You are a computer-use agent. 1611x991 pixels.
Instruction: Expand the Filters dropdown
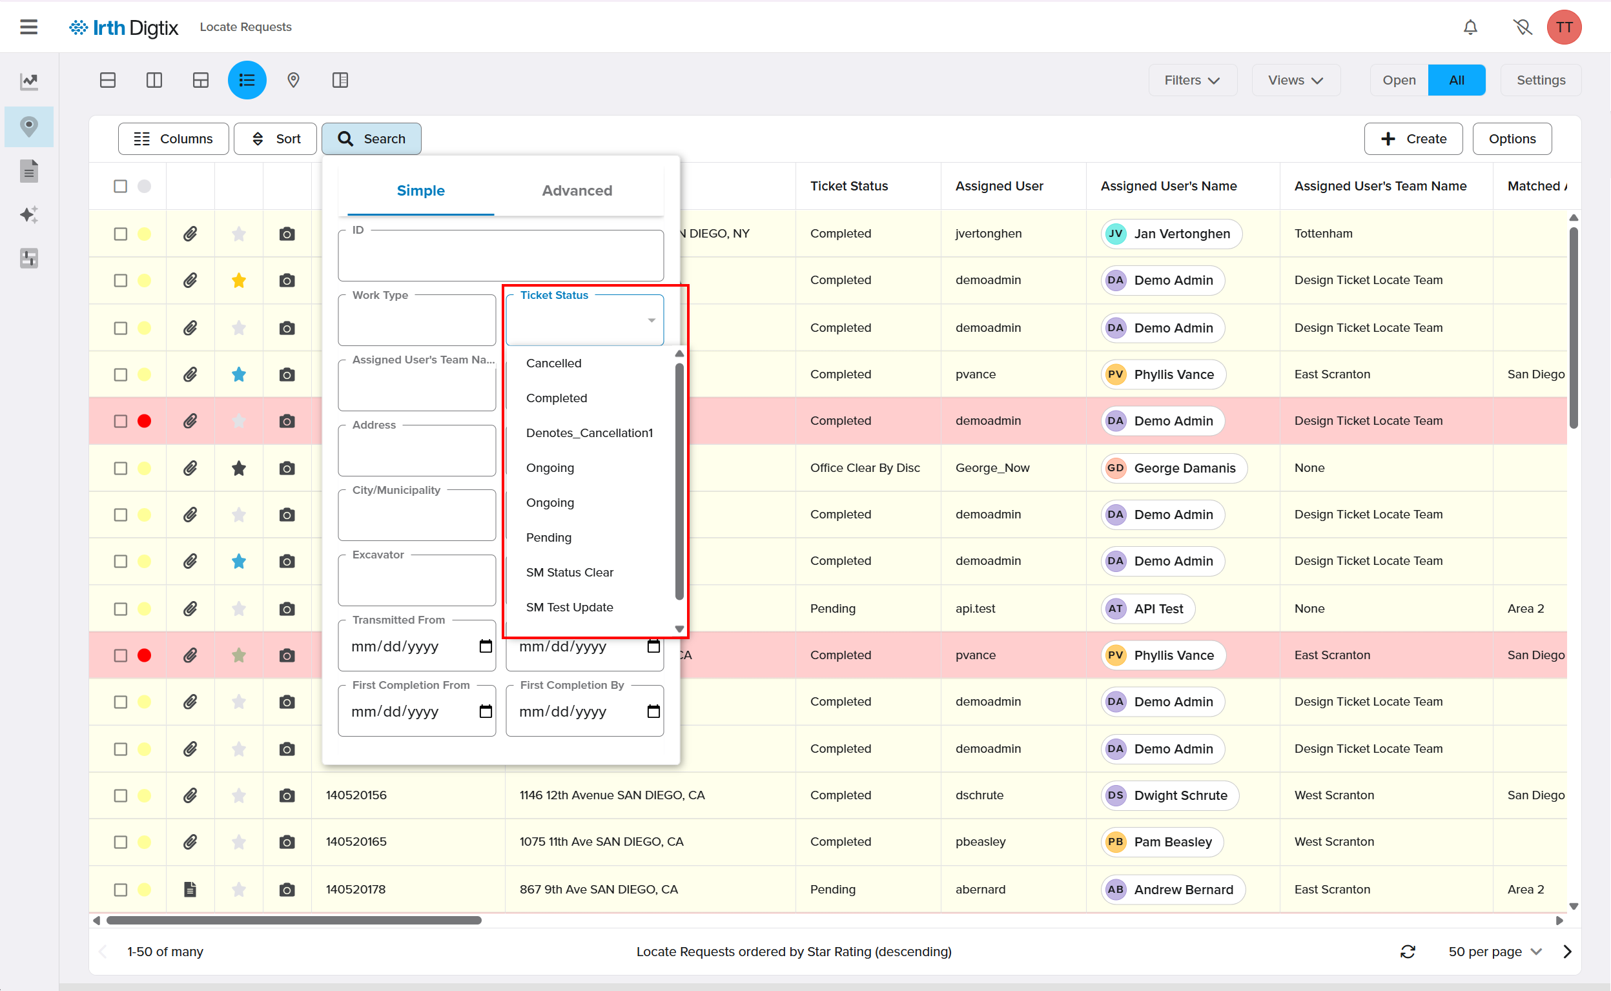point(1192,80)
